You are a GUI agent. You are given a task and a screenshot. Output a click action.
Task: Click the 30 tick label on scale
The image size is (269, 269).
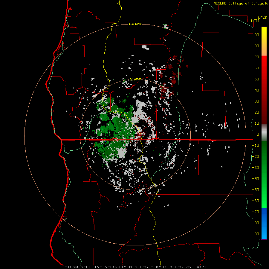(257, 101)
